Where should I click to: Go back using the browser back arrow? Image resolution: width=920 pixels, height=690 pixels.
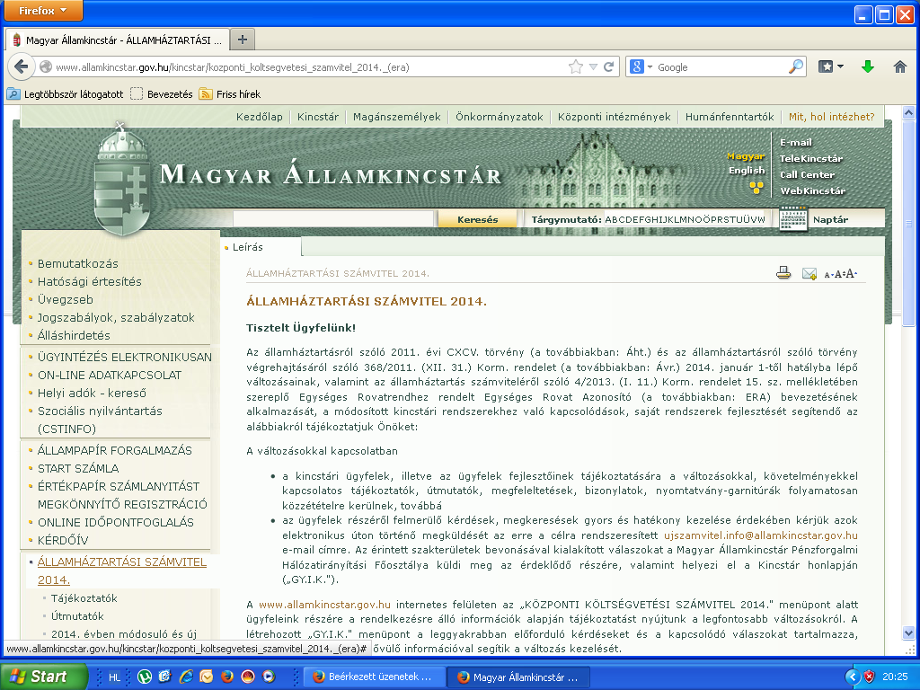[22, 66]
